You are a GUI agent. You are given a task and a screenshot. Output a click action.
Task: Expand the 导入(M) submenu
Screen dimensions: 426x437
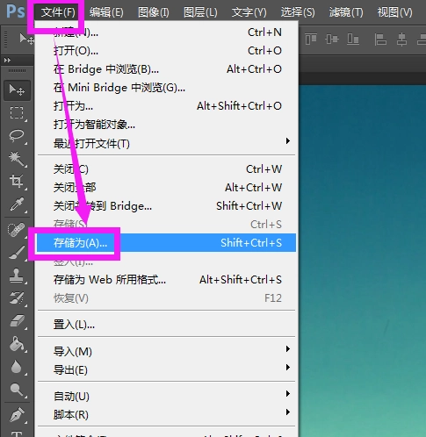coord(166,351)
